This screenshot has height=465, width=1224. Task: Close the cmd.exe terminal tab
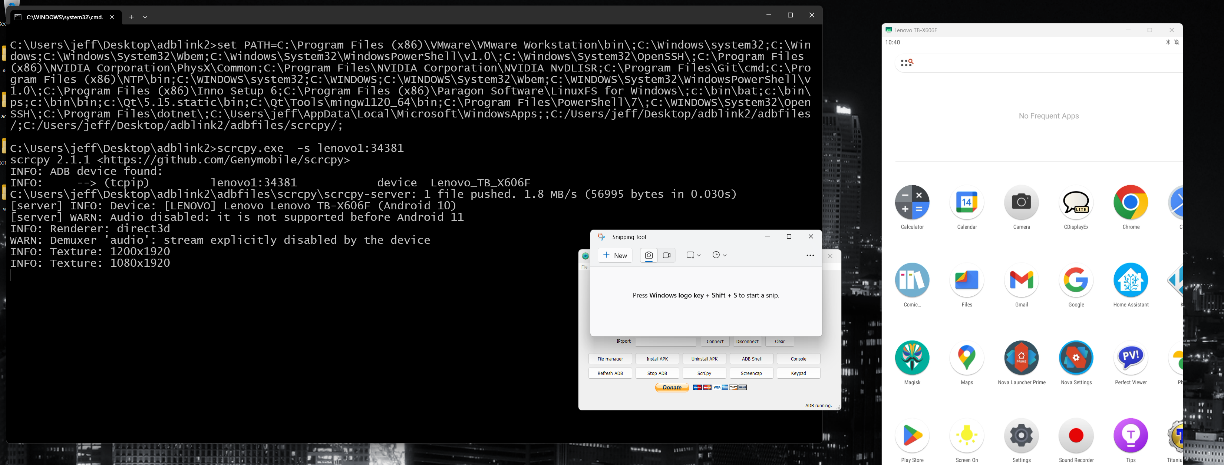click(112, 17)
